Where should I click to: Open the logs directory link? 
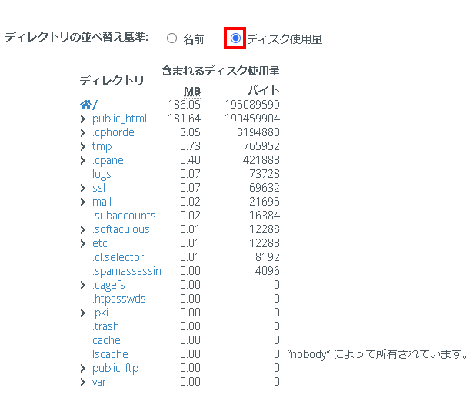point(102,175)
